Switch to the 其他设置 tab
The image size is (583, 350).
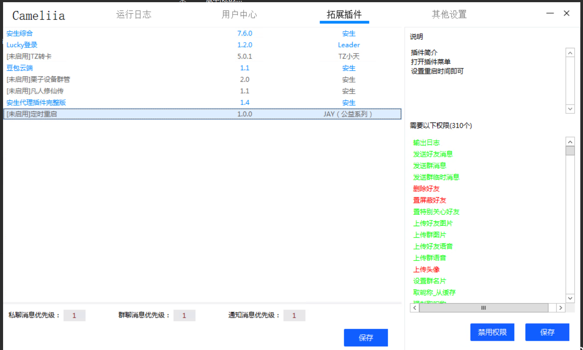449,14
